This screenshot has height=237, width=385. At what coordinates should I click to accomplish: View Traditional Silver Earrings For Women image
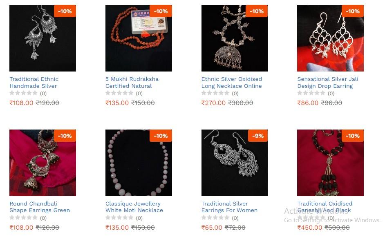coord(235,163)
